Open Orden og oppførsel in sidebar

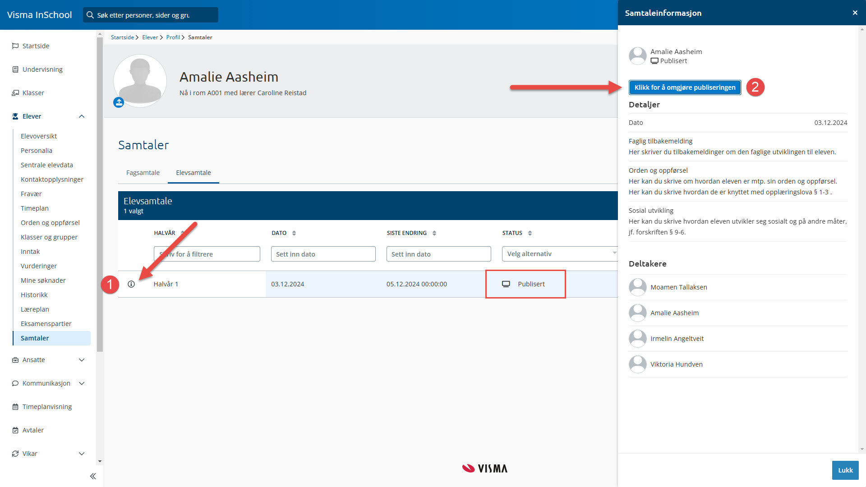50,223
